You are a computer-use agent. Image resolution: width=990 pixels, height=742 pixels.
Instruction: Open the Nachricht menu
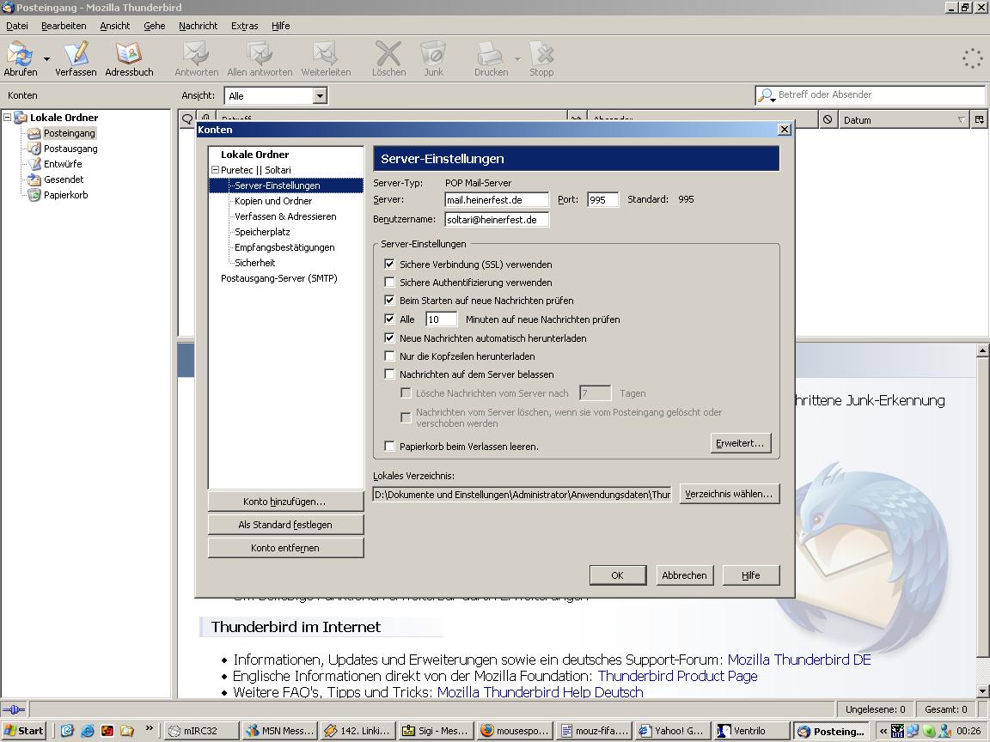click(x=199, y=26)
